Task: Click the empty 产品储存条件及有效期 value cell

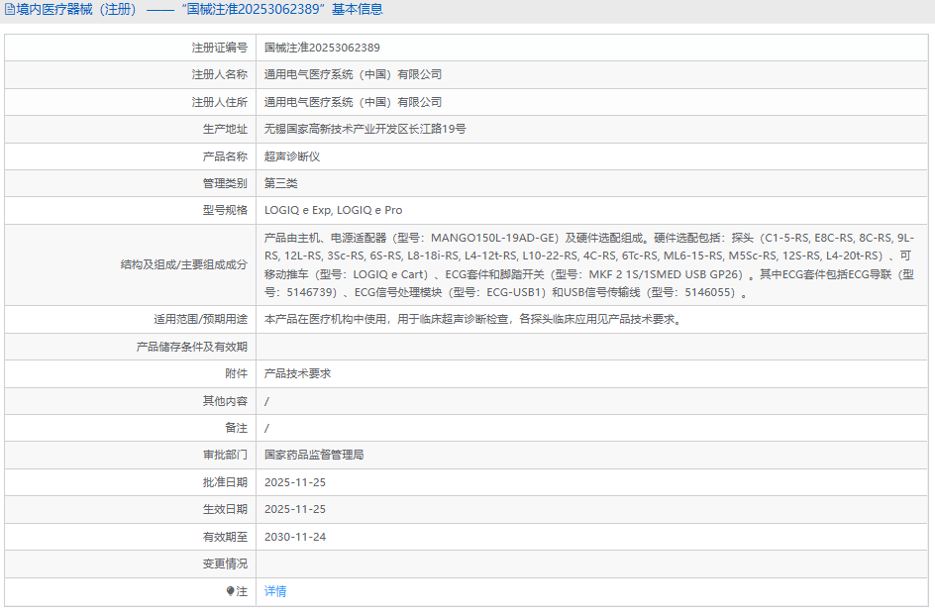Action: [592, 347]
